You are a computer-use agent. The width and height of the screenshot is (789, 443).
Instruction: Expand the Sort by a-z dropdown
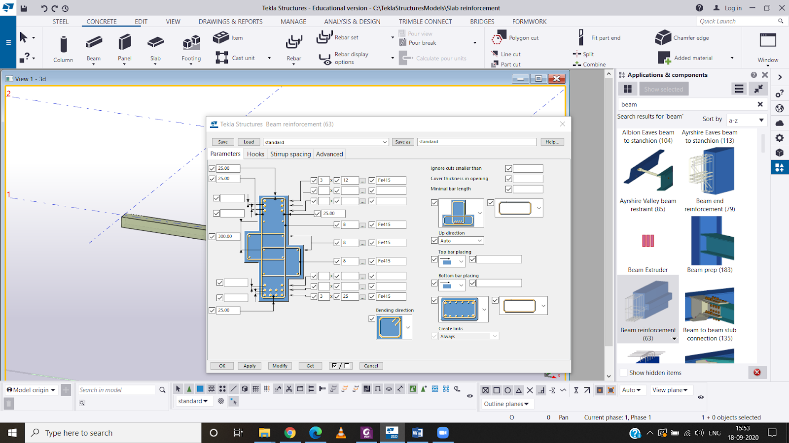[x=747, y=120]
